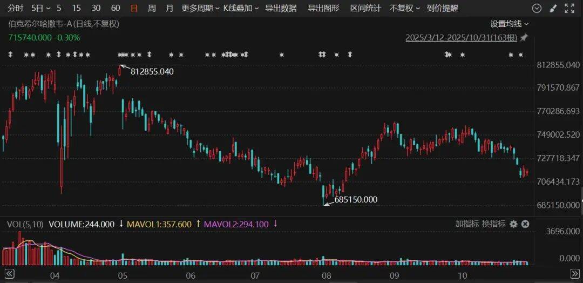Viewport: 583px width, 283px height.
Task: Click the 2025/3/12-2025/10/31 date range link
Action: pyautogui.click(x=461, y=38)
